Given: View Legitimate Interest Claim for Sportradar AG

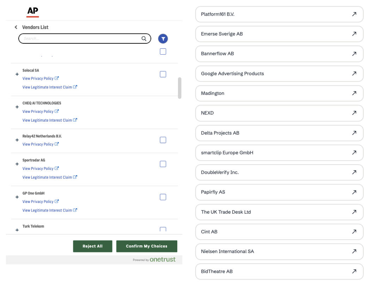Looking at the screenshot, I should coord(50,177).
